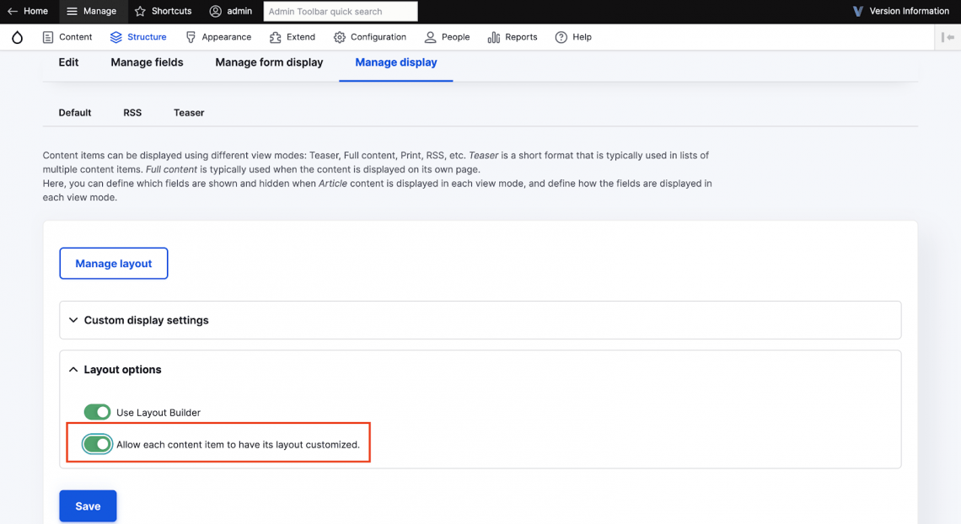Click the Drupal drop logo icon
The width and height of the screenshot is (961, 524).
17,37
